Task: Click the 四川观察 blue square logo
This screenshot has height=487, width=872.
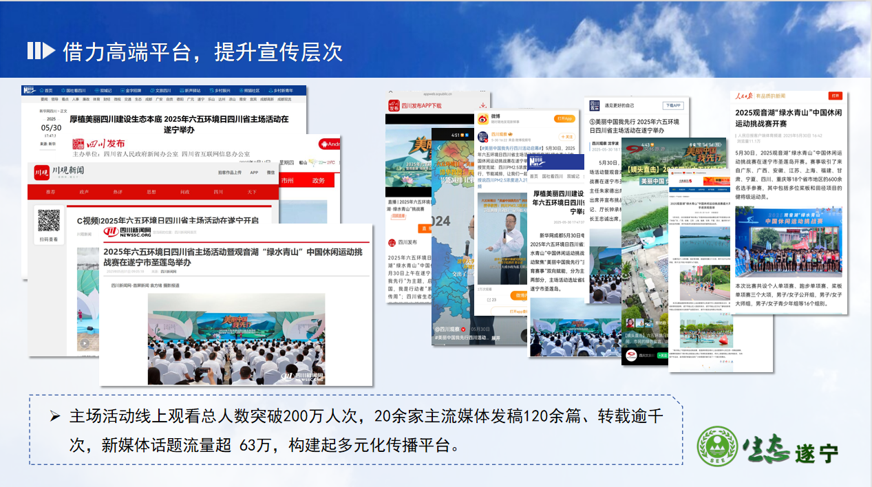Action: [x=593, y=105]
